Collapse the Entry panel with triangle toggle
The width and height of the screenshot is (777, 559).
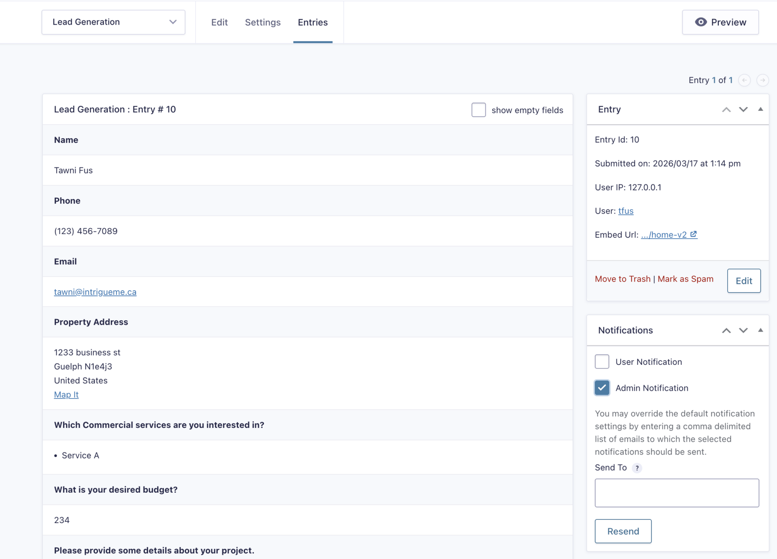coord(760,109)
